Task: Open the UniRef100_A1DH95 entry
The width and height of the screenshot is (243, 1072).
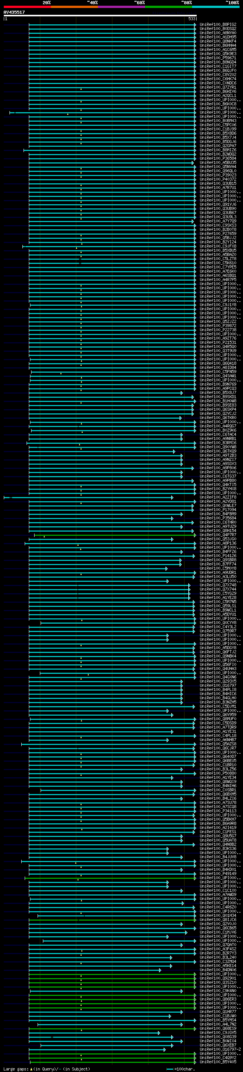Action: (x=218, y=37)
